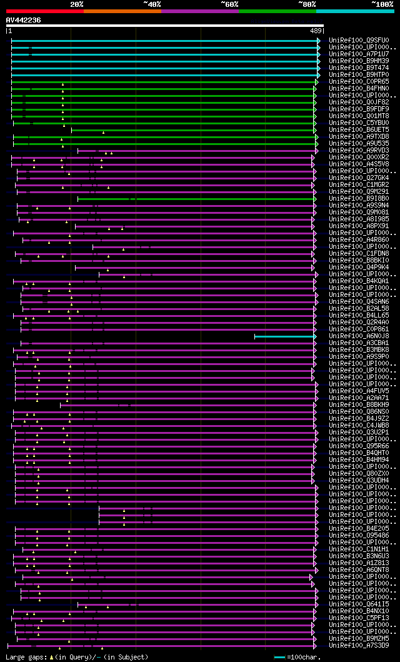Click the green B6UET5 alignment bar
The width and height of the screenshot is (400, 662).
pos(193,130)
